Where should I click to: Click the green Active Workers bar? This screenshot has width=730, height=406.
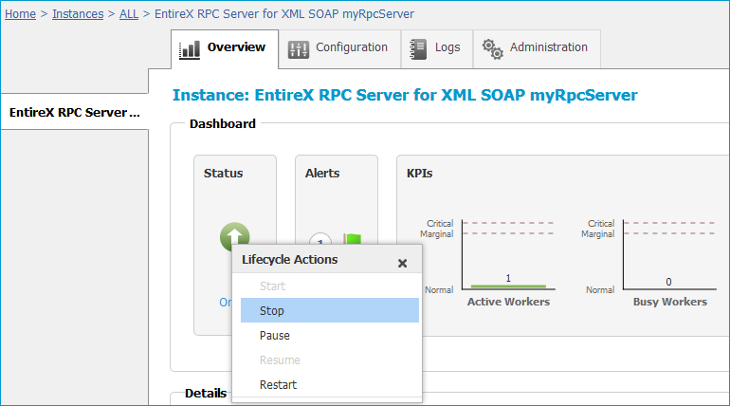(x=508, y=286)
